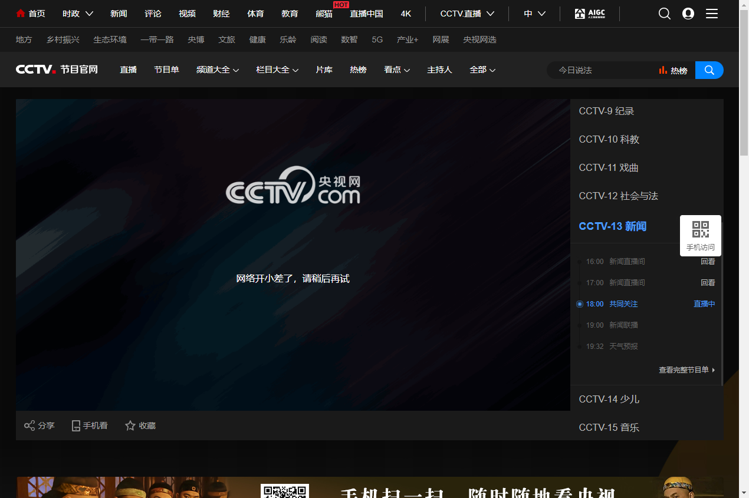Open the 片库 nav item
The width and height of the screenshot is (749, 498).
click(324, 70)
